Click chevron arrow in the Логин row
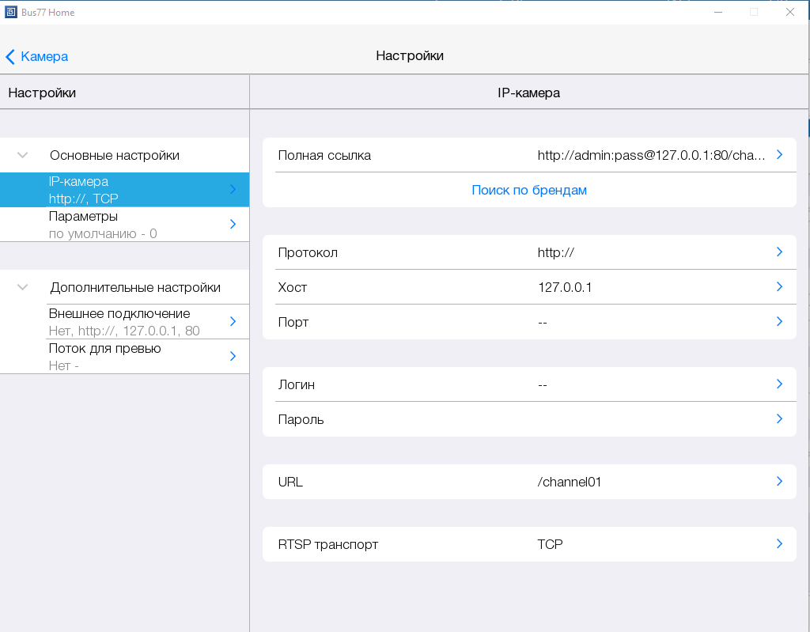This screenshot has width=810, height=632. (779, 384)
